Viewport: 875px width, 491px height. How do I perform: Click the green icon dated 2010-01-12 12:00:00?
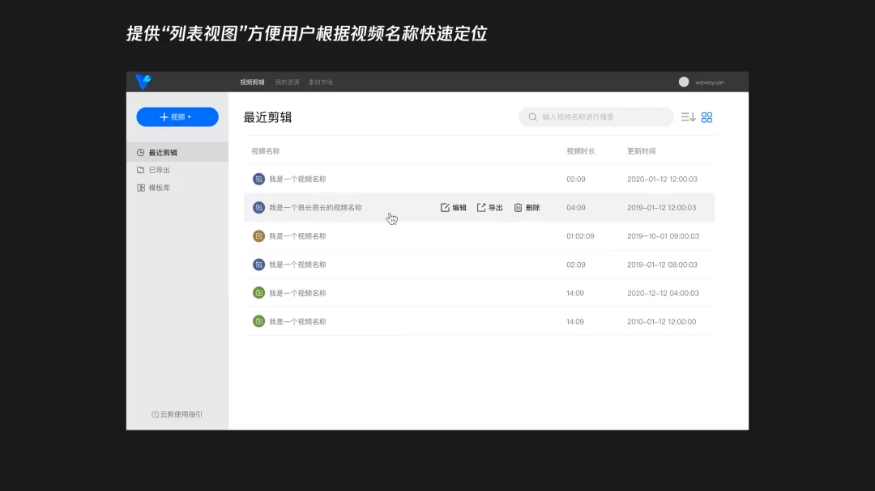[258, 321]
